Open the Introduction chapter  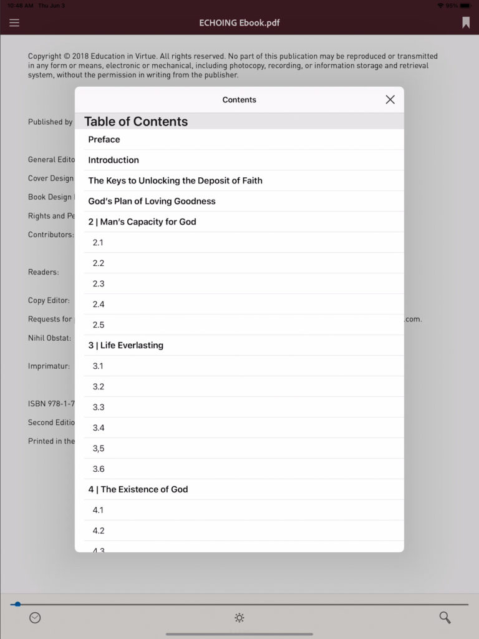pyautogui.click(x=114, y=160)
